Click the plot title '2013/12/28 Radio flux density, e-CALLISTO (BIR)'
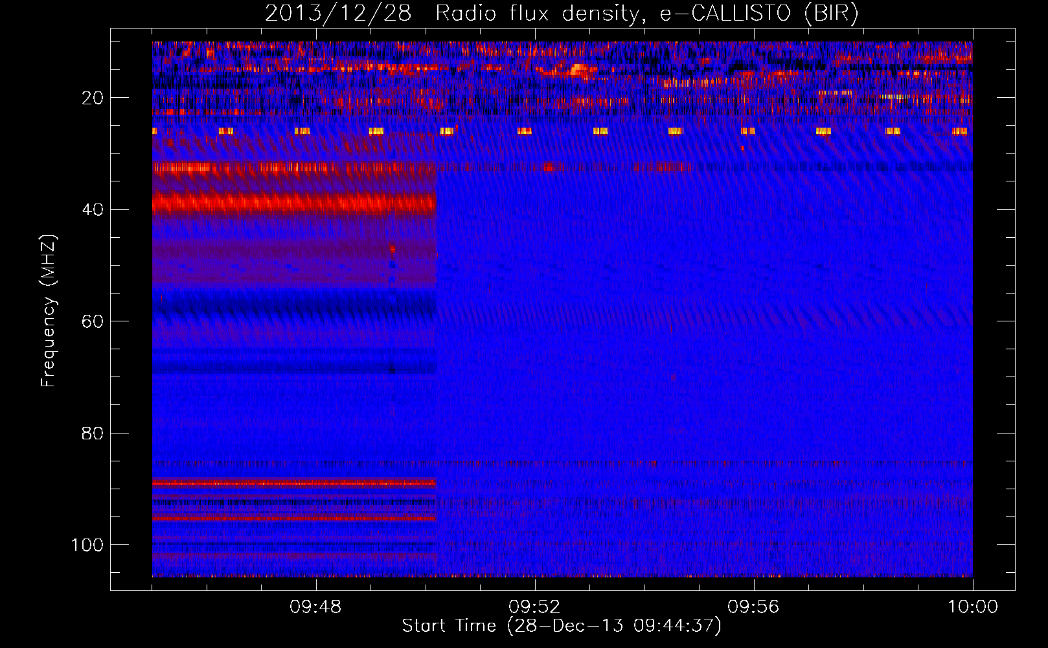 (562, 14)
